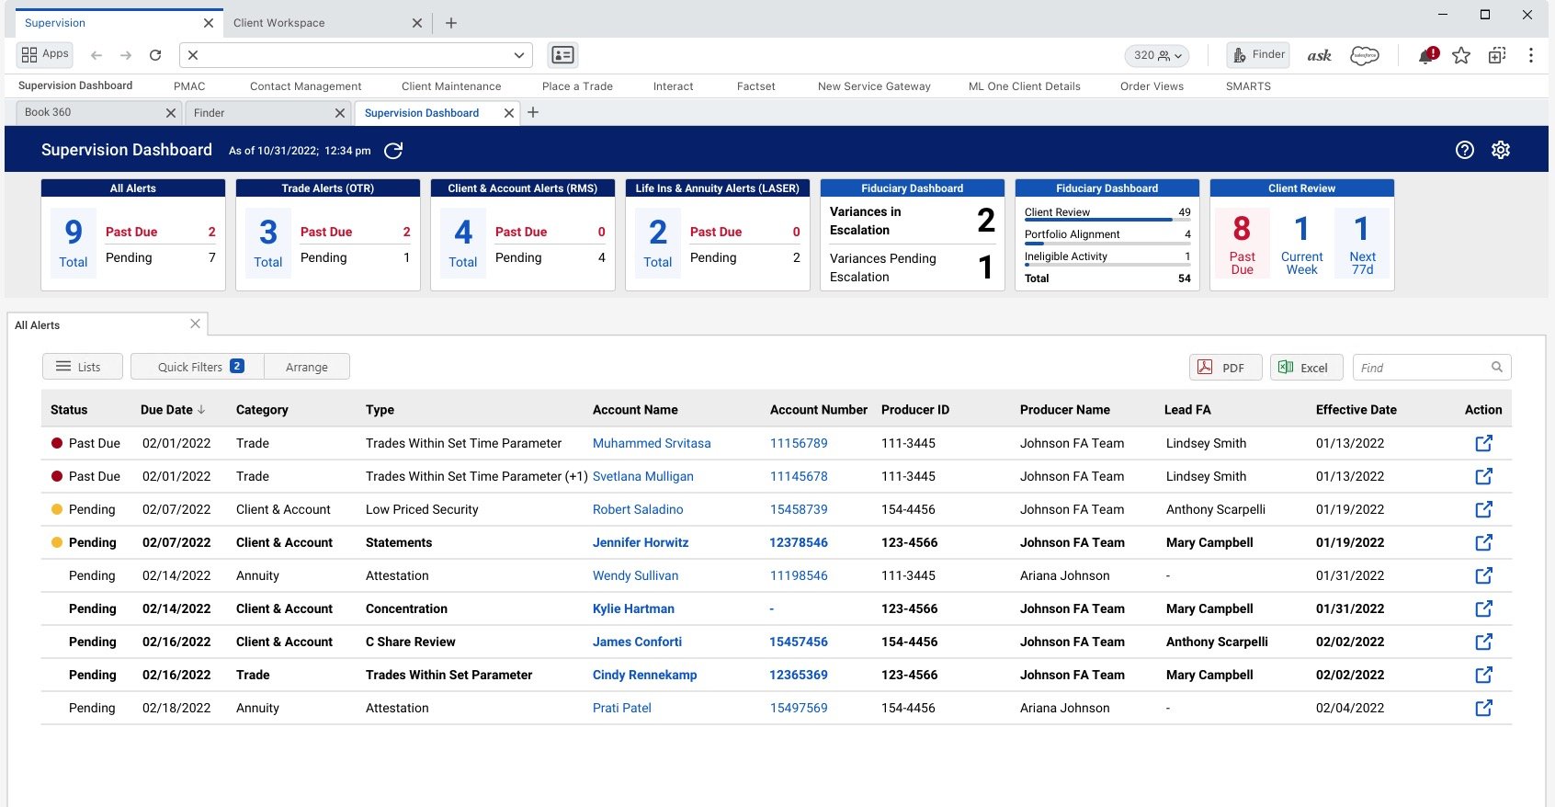Open Quick Filters
Screen dimensions: 1555x807
tap(198, 367)
